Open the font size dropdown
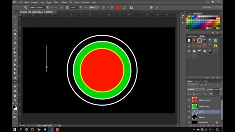The image size is (235, 132). coord(81,7)
